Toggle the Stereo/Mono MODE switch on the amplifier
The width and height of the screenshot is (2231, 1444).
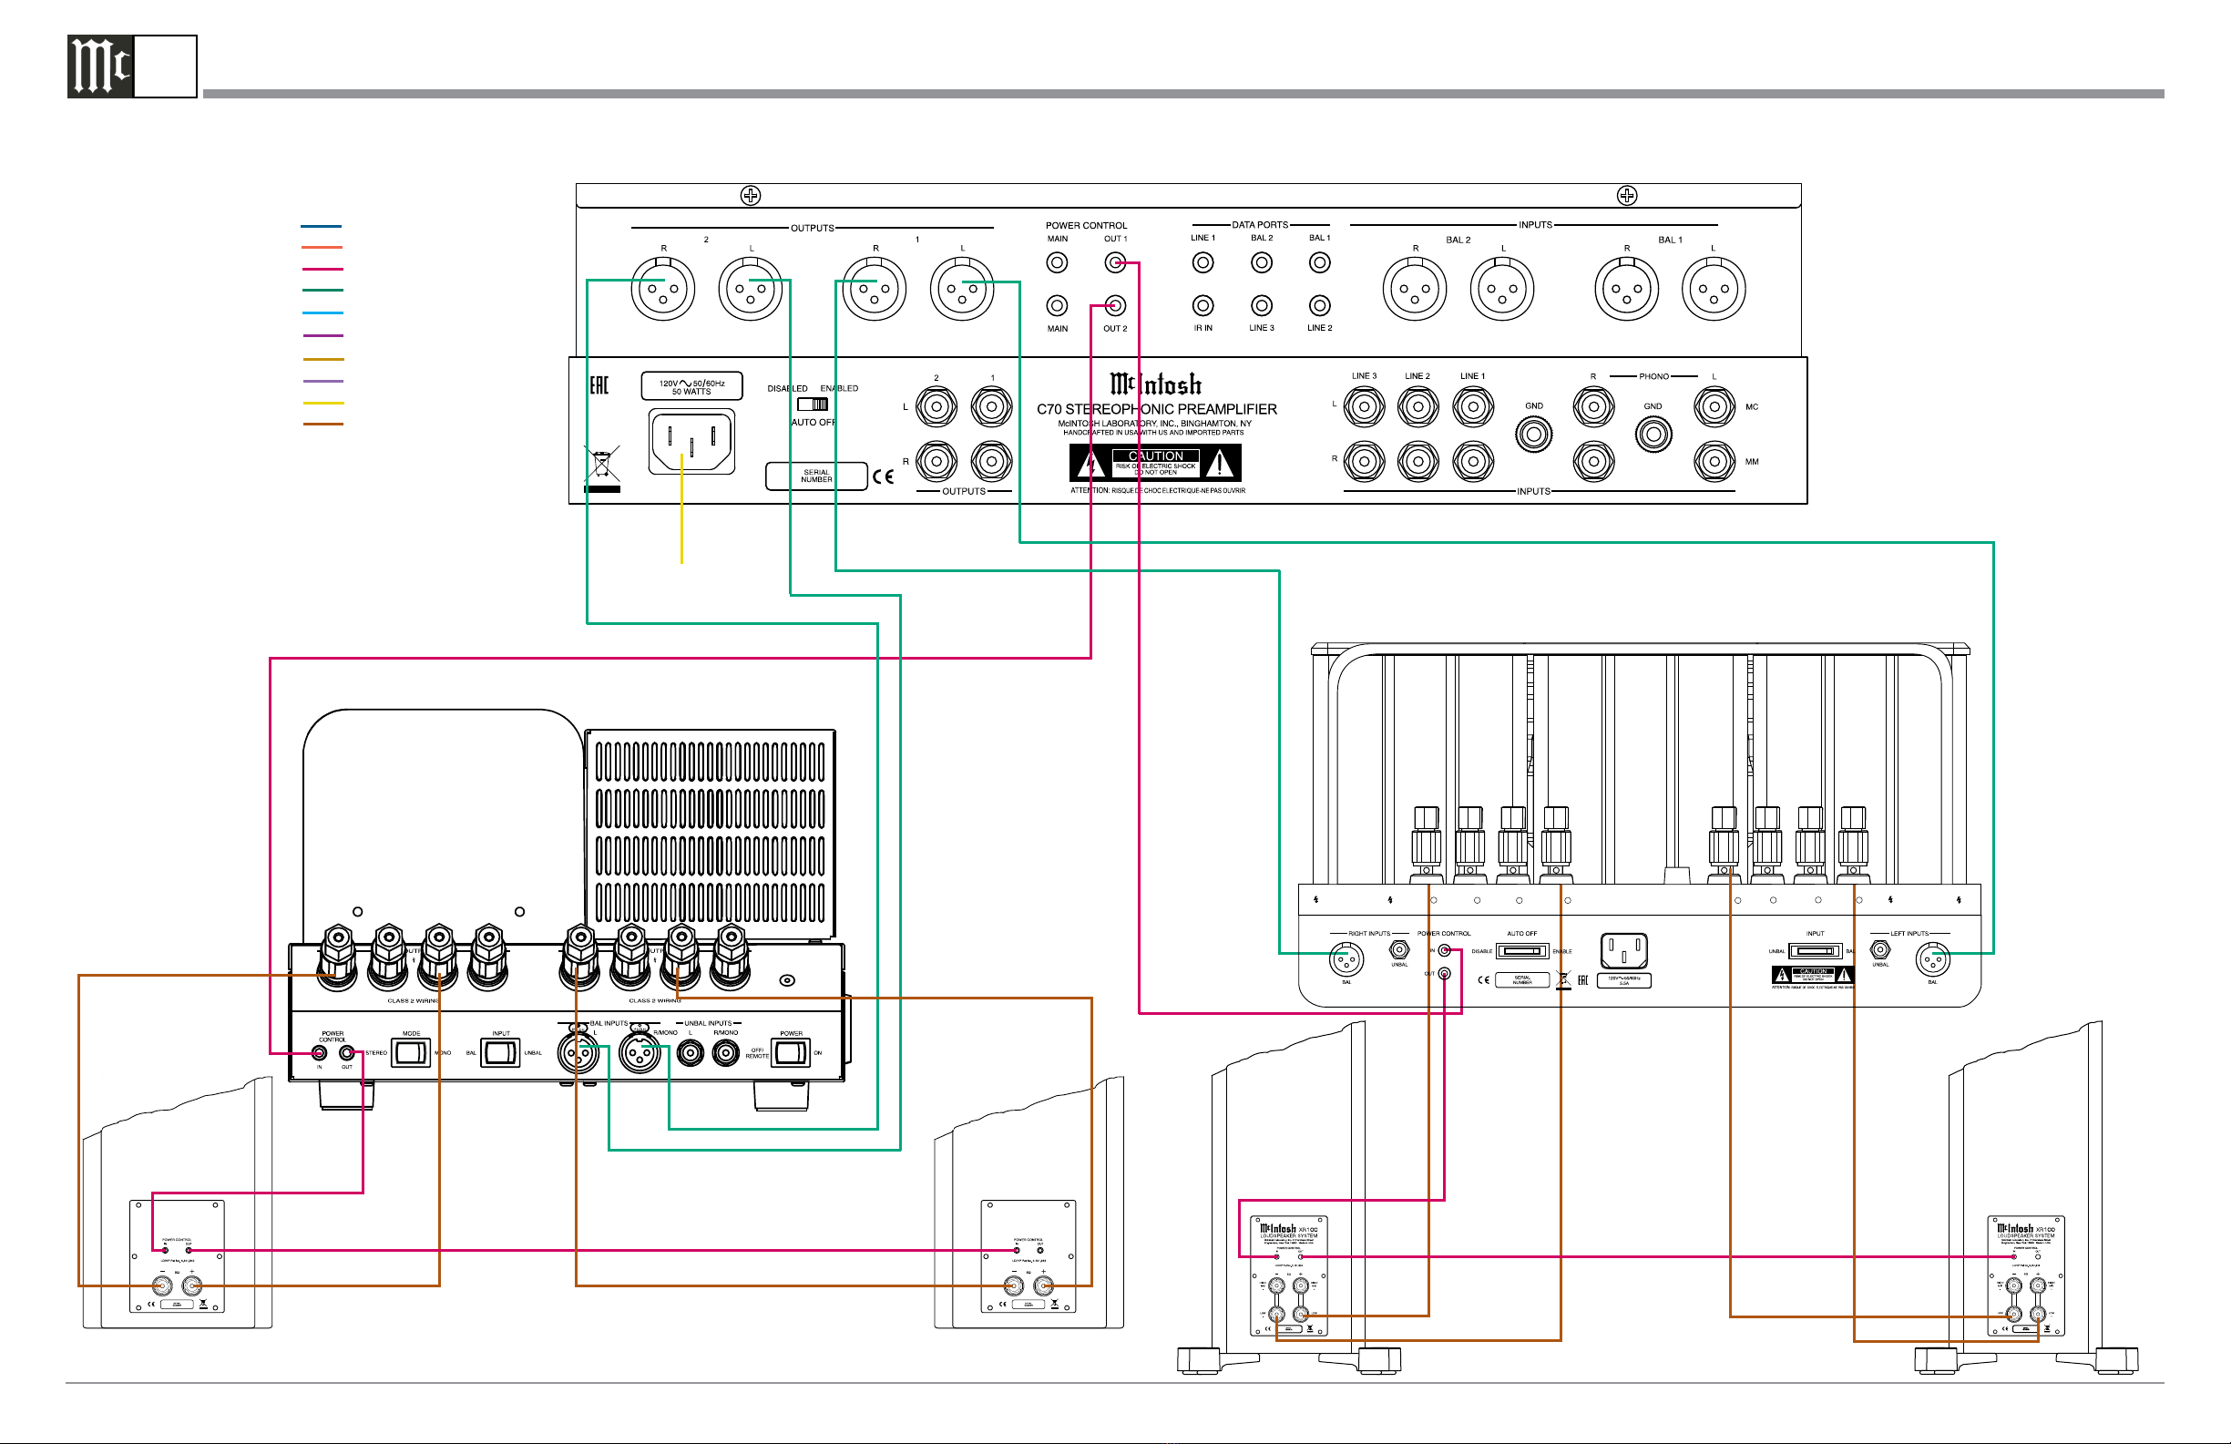(410, 1052)
